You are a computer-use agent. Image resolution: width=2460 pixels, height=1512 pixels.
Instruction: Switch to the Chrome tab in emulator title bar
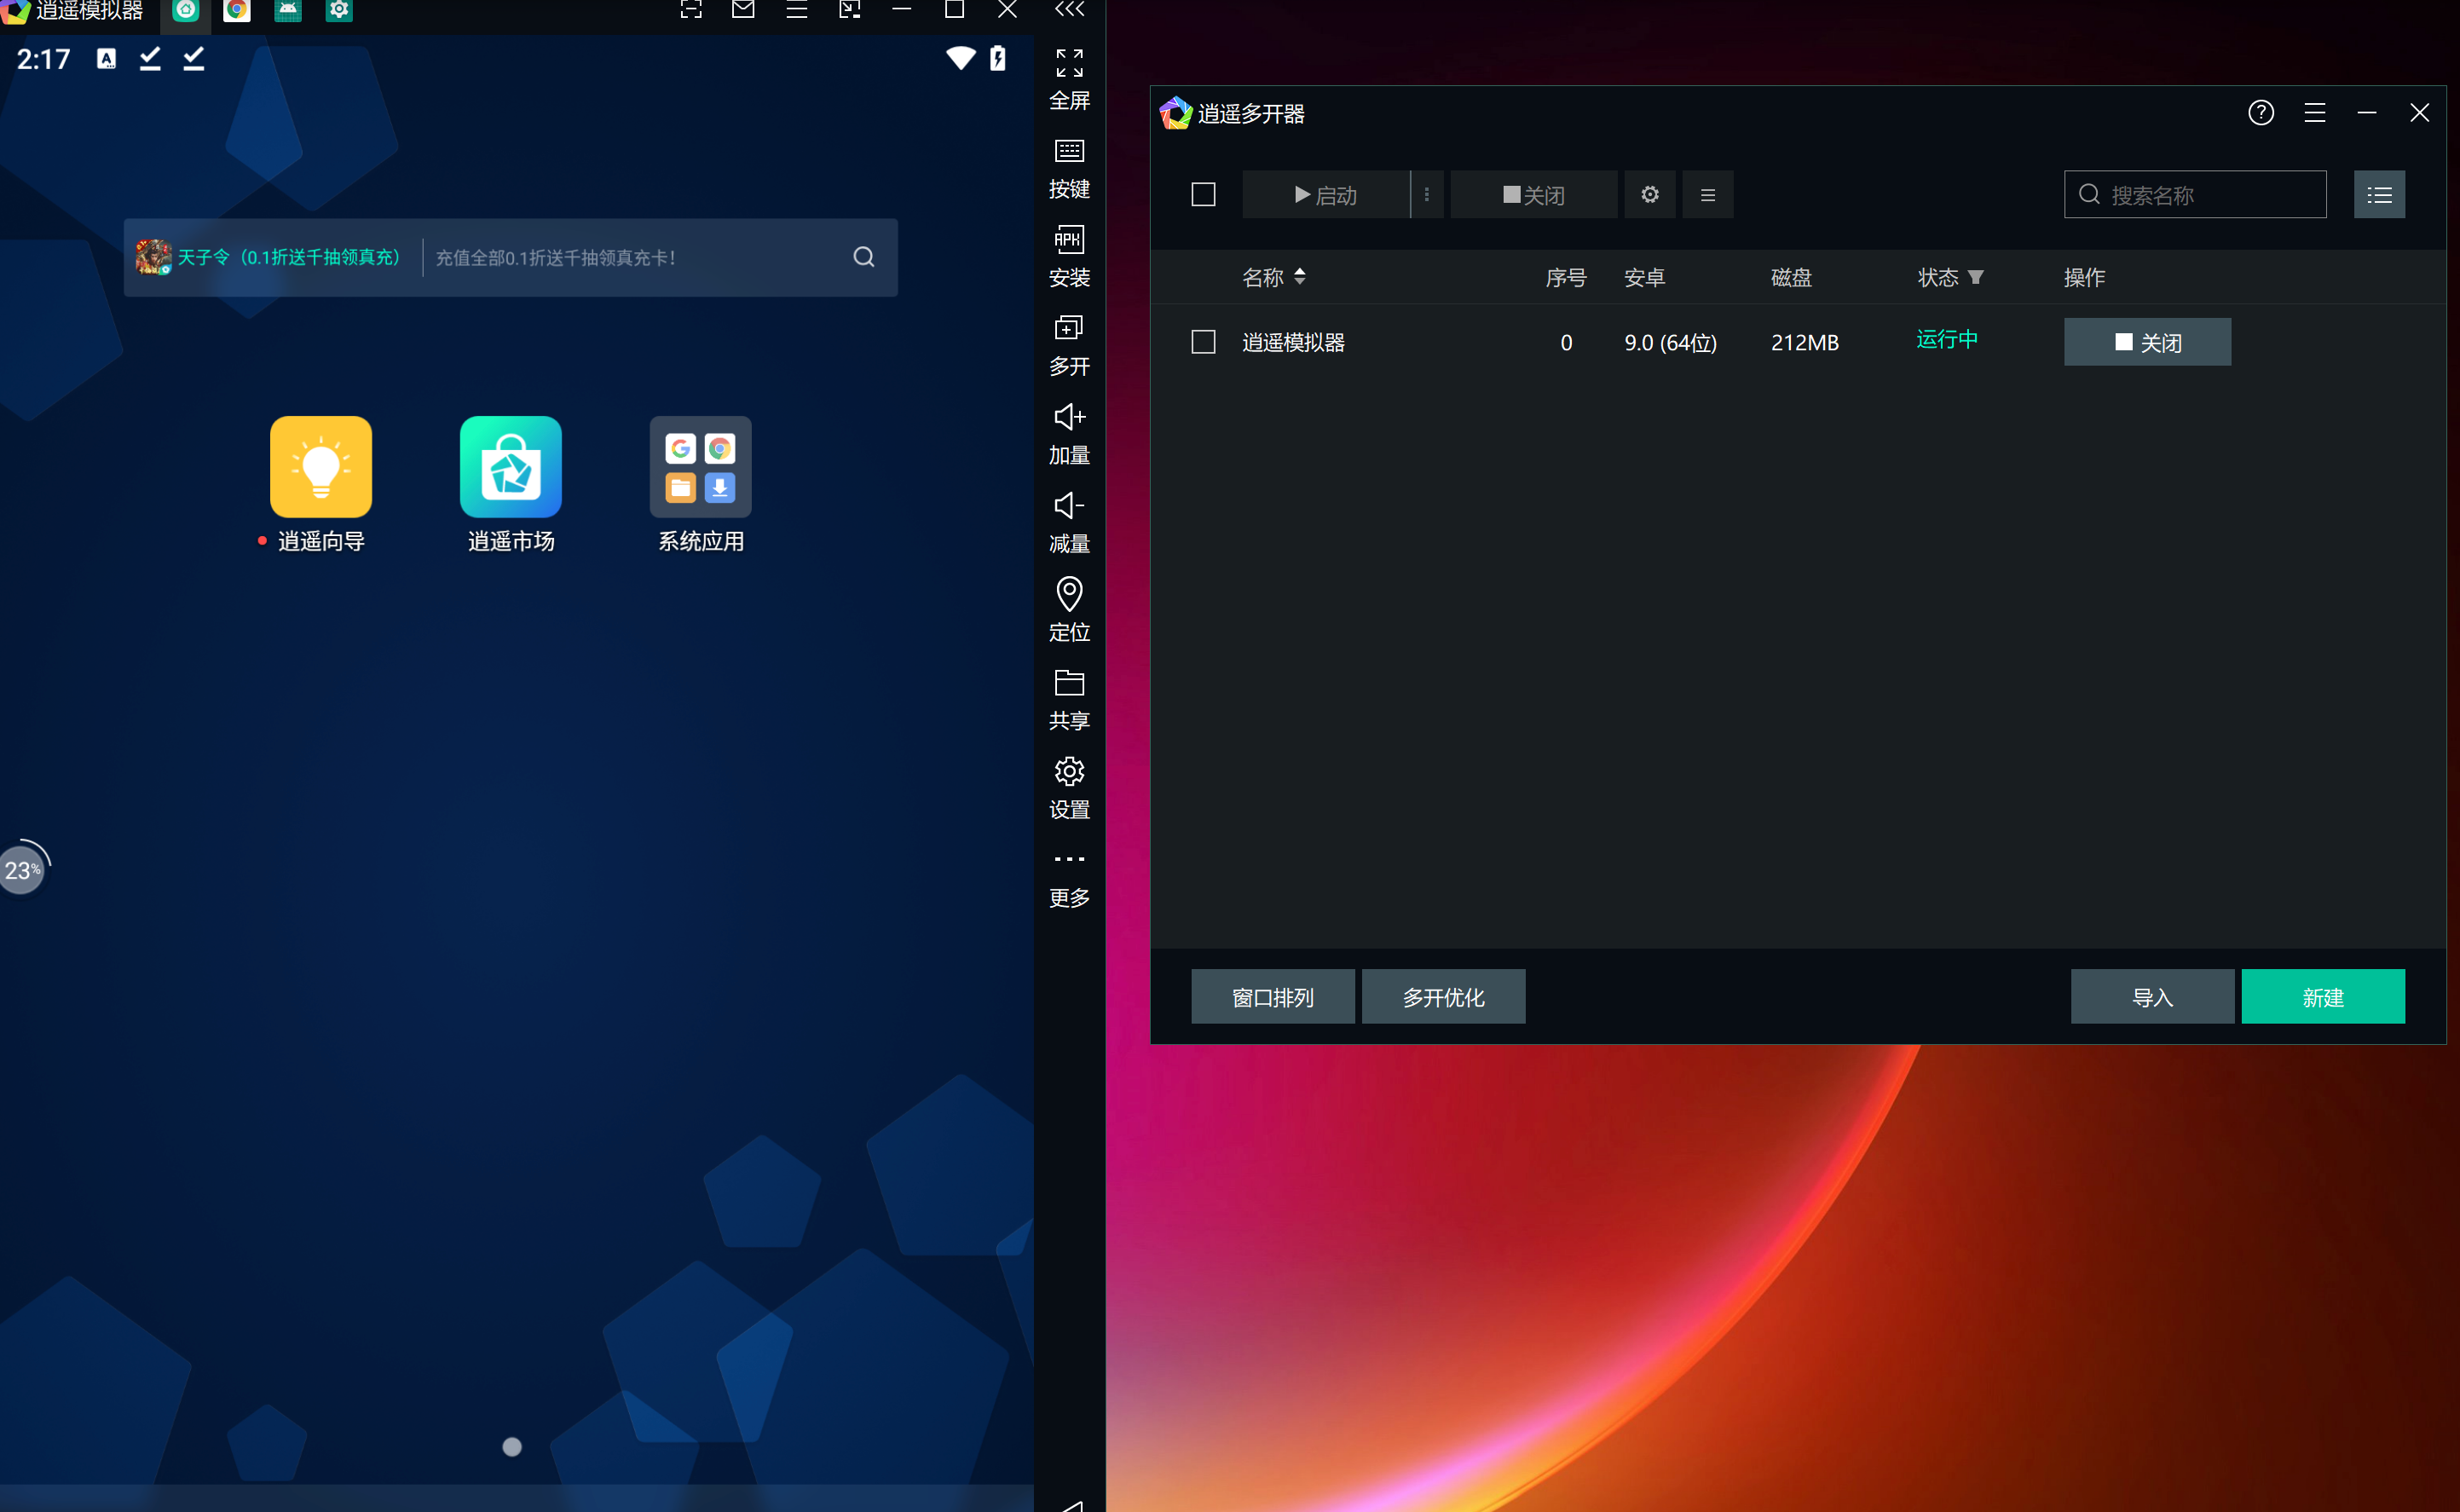pyautogui.click(x=237, y=10)
